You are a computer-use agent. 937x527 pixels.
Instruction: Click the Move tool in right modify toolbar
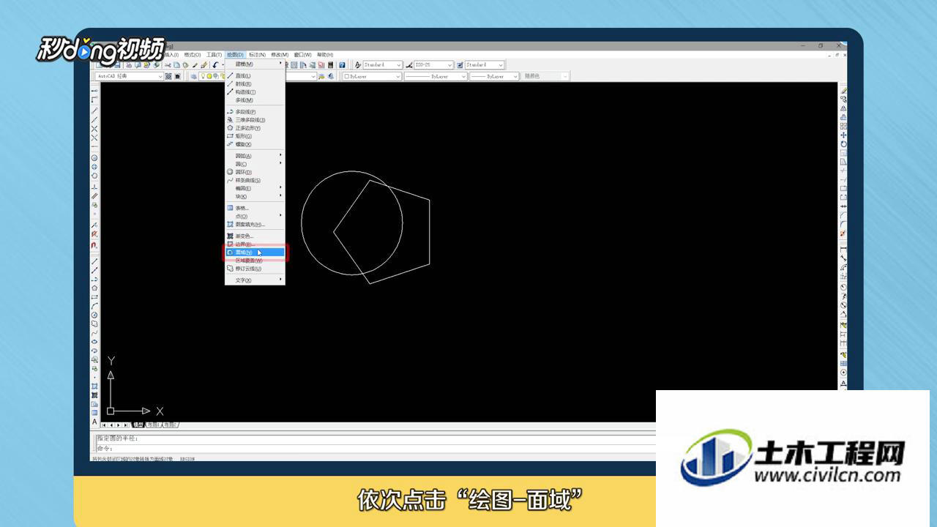tap(843, 134)
